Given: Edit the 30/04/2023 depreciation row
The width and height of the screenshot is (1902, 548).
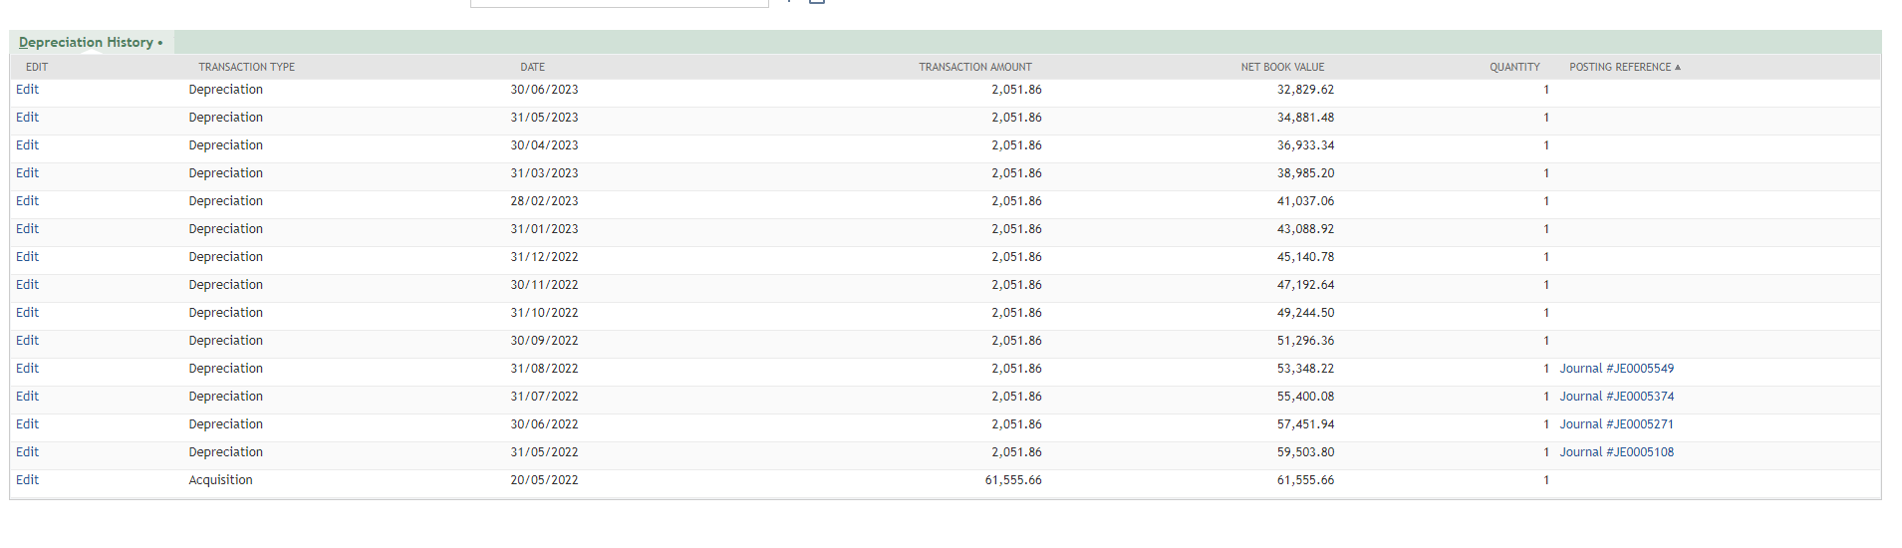Looking at the screenshot, I should click(27, 145).
